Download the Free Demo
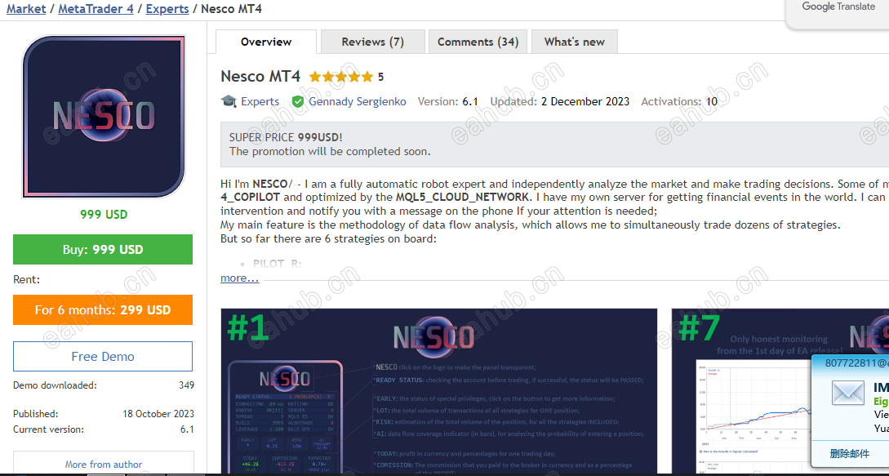Viewport: 889px width, 476px height. [103, 356]
